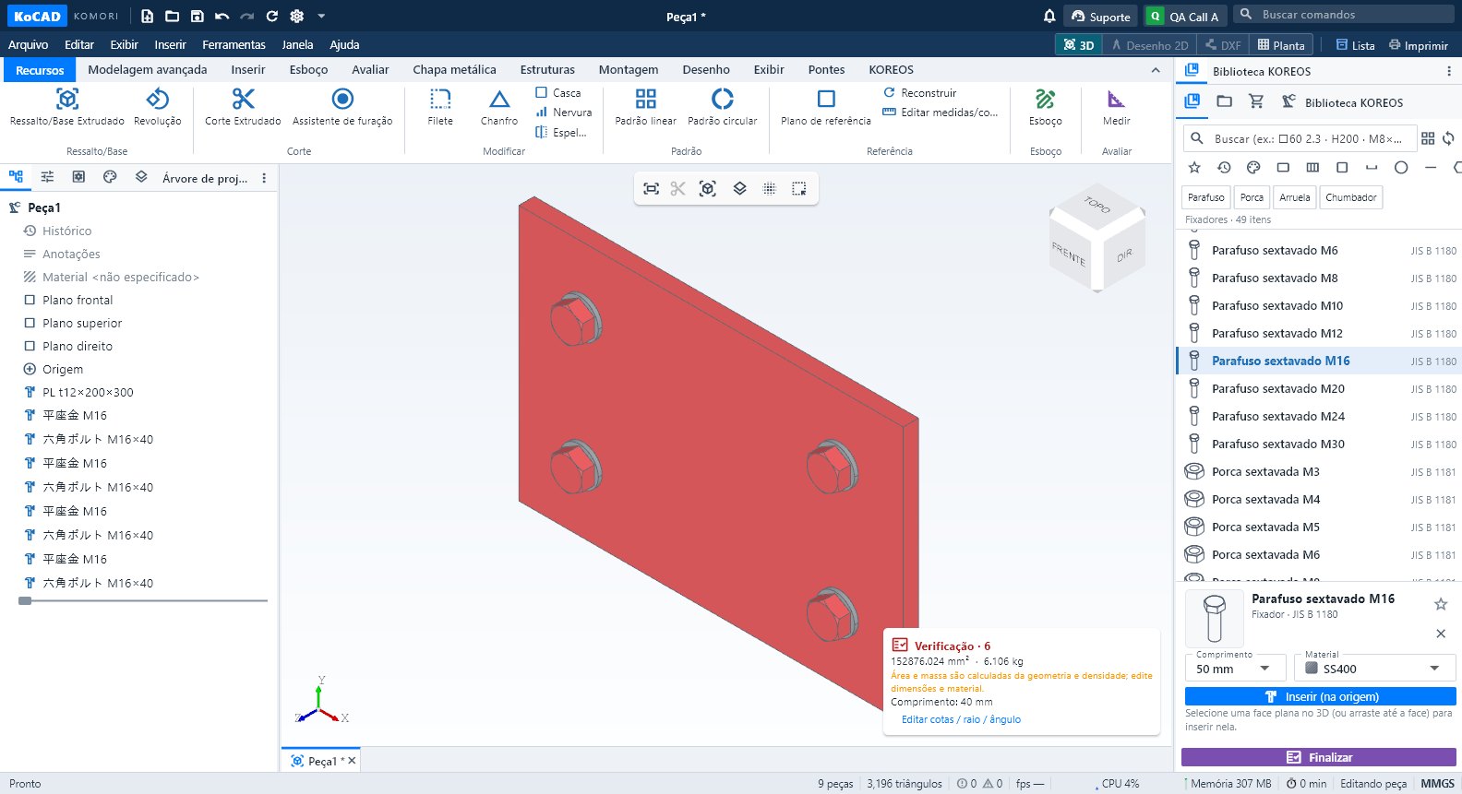Click the history rollback slider in tree
This screenshot has width=1462, height=794.
pyautogui.click(x=25, y=600)
